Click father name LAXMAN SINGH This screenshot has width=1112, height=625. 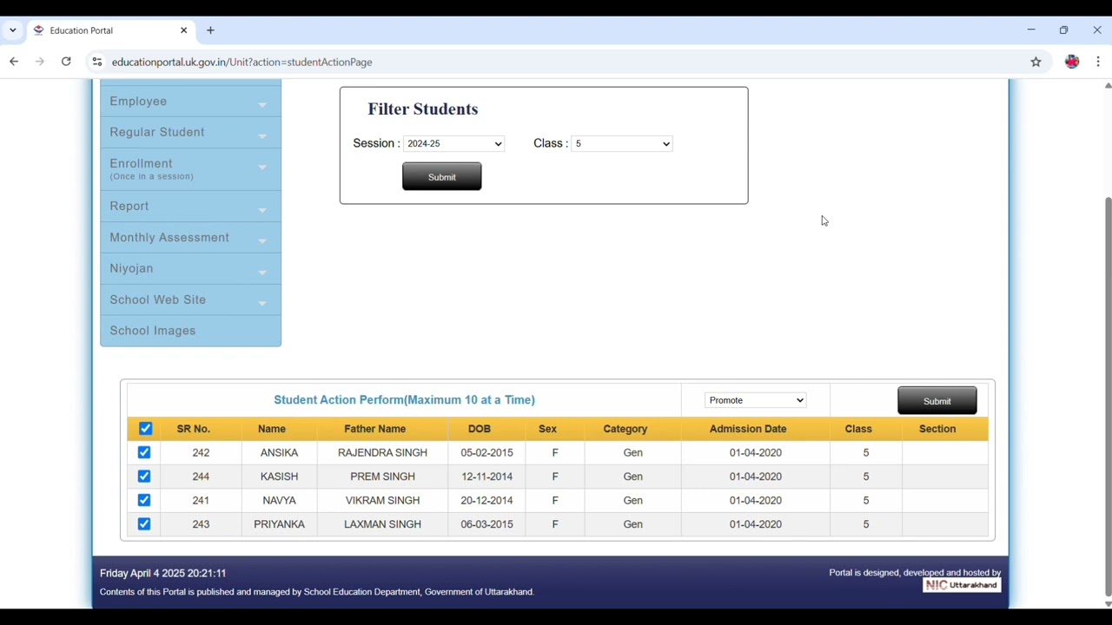click(382, 524)
